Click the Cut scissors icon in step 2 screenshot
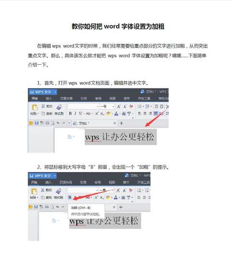232x258 pixels. click(x=43, y=190)
